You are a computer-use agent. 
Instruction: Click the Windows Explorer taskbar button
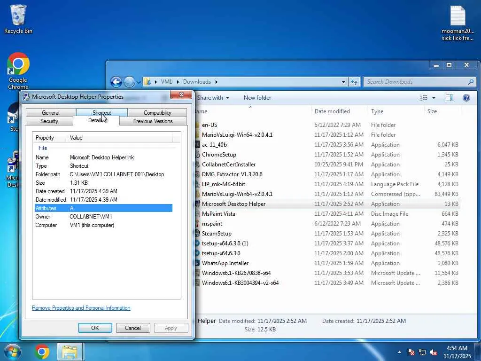click(x=70, y=352)
